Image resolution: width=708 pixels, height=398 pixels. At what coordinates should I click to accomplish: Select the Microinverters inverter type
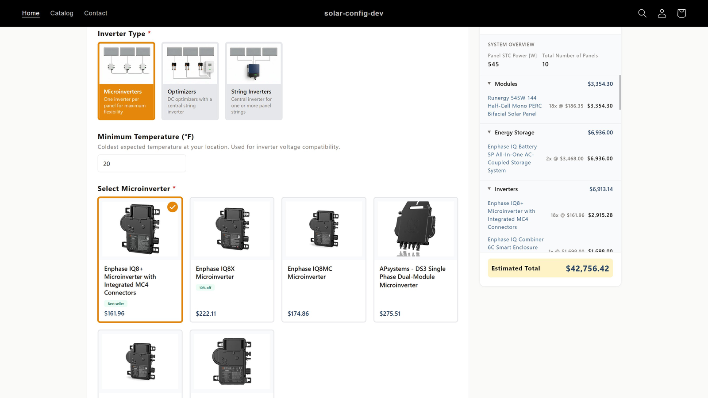pyautogui.click(x=127, y=81)
